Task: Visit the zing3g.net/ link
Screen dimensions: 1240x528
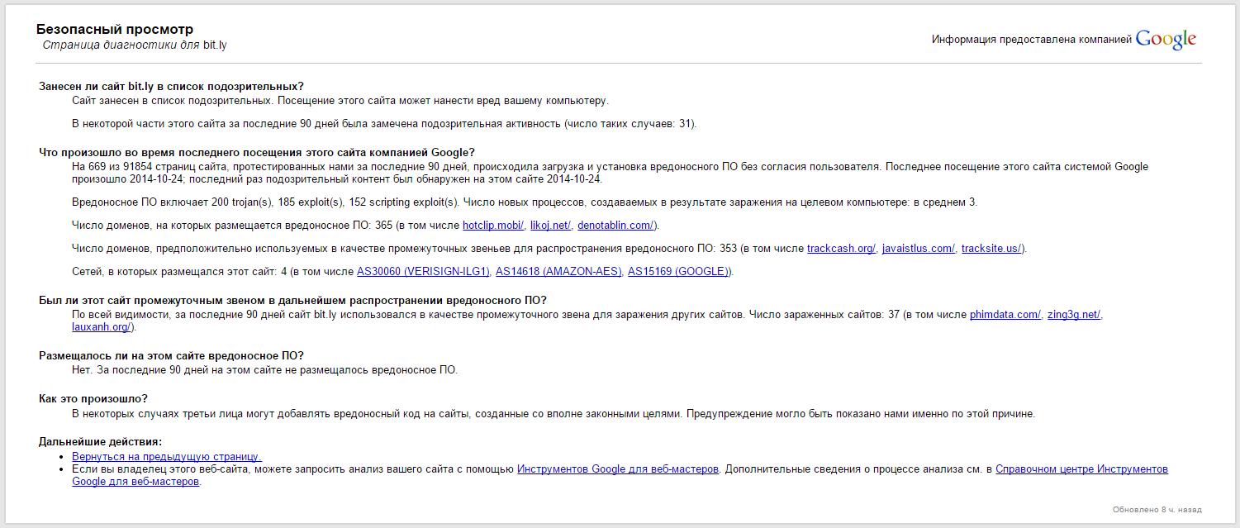Action: (x=1074, y=314)
